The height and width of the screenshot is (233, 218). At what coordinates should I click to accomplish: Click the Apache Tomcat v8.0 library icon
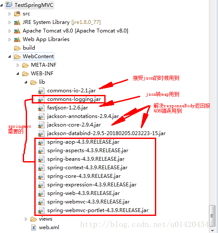point(17,31)
